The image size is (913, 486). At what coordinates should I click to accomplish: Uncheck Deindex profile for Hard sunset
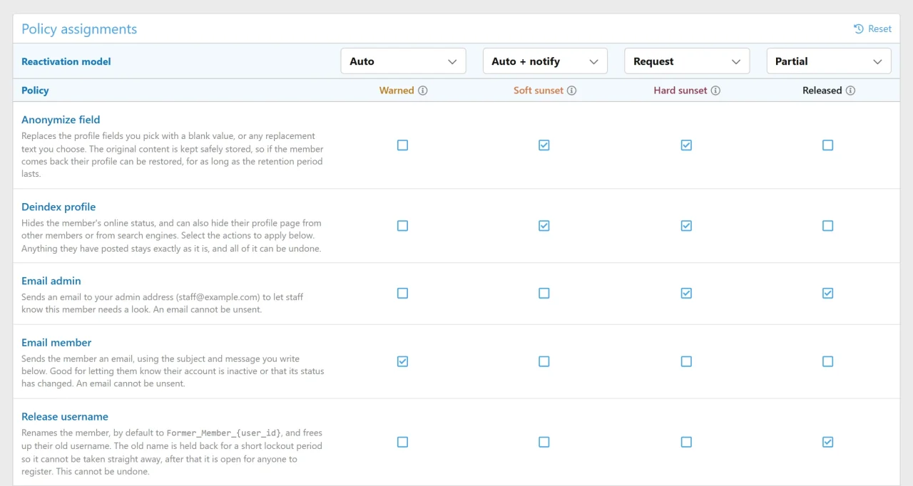pos(686,226)
